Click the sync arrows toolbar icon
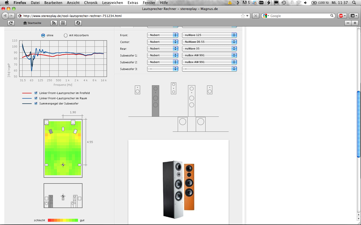361x225 pixels. tap(78, 23)
